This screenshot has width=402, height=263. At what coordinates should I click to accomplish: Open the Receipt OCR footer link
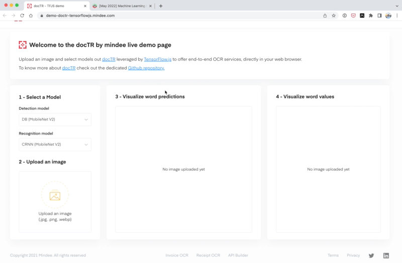pyautogui.click(x=208, y=255)
